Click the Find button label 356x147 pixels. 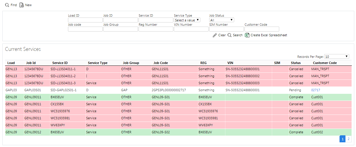14,5
